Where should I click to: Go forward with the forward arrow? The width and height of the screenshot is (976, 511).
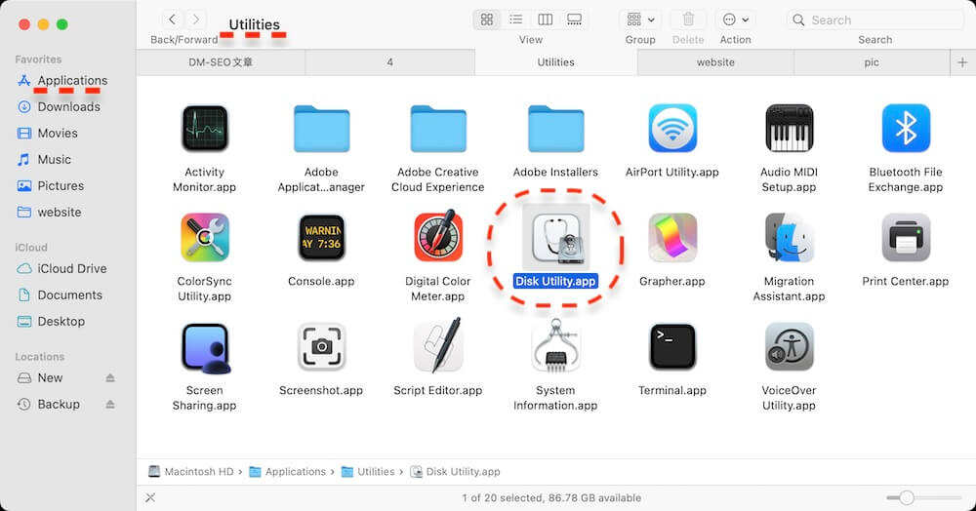tap(195, 20)
